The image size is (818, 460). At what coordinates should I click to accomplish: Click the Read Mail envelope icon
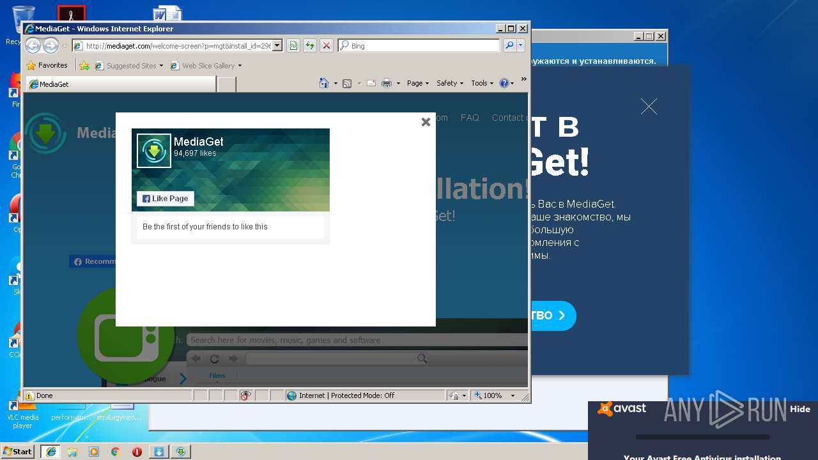(x=371, y=83)
